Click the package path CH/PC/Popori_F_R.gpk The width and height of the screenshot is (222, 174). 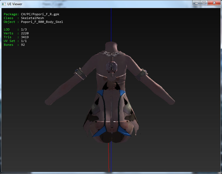[40, 14]
